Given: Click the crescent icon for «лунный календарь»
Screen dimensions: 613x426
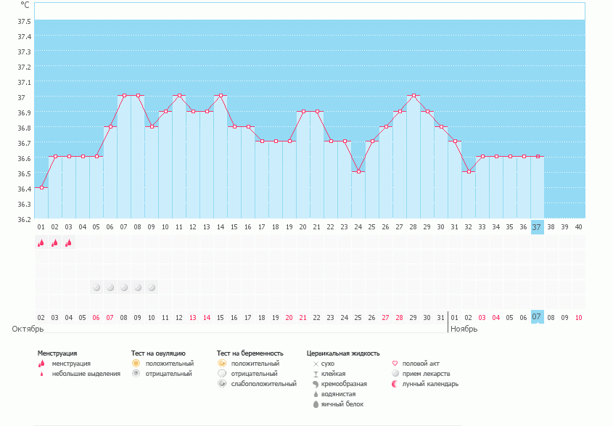Looking at the screenshot, I should pyautogui.click(x=395, y=384).
